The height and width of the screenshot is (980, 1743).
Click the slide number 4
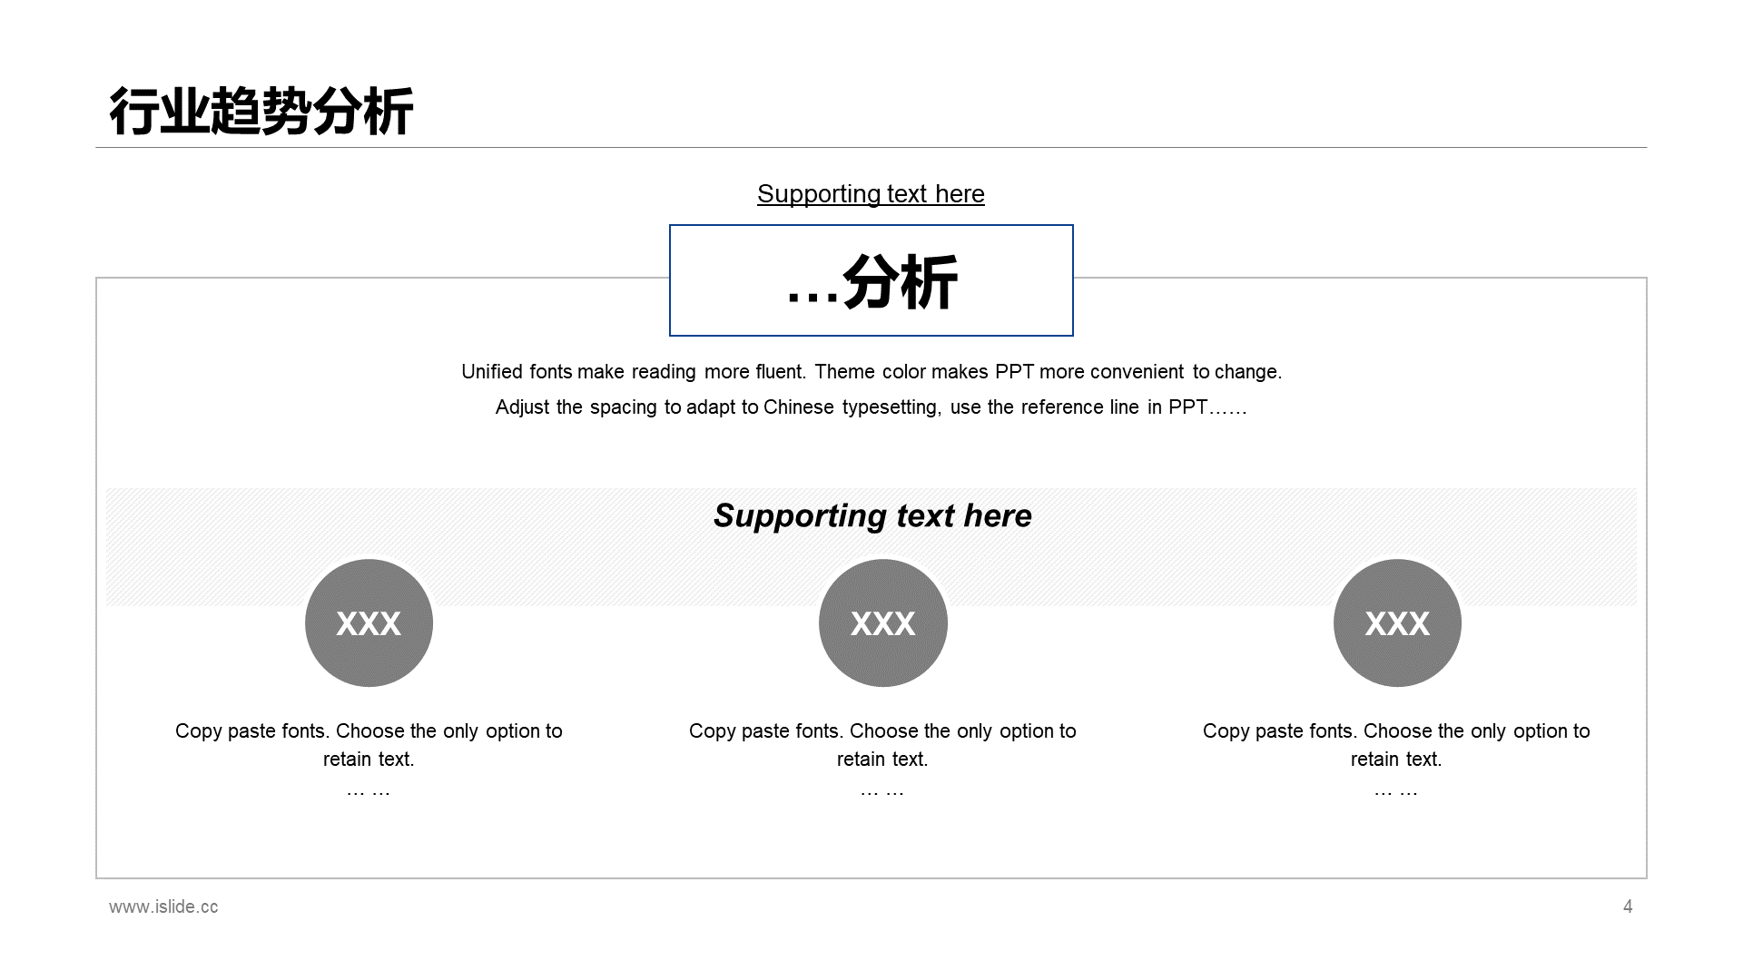pos(1628,906)
